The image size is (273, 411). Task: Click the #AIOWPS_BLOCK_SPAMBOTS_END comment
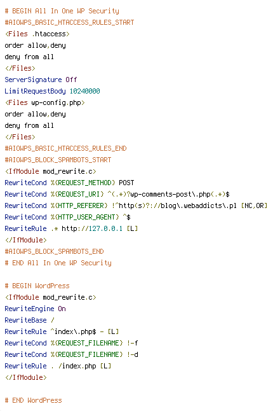click(54, 252)
